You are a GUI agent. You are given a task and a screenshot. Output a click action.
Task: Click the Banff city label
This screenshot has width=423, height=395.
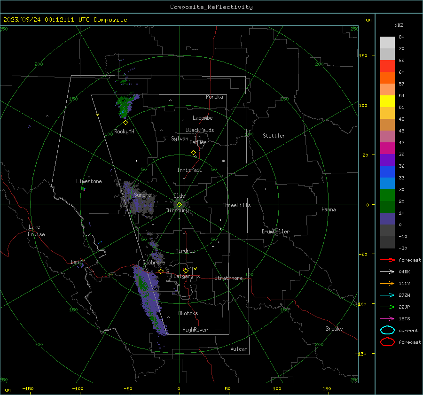(78, 262)
